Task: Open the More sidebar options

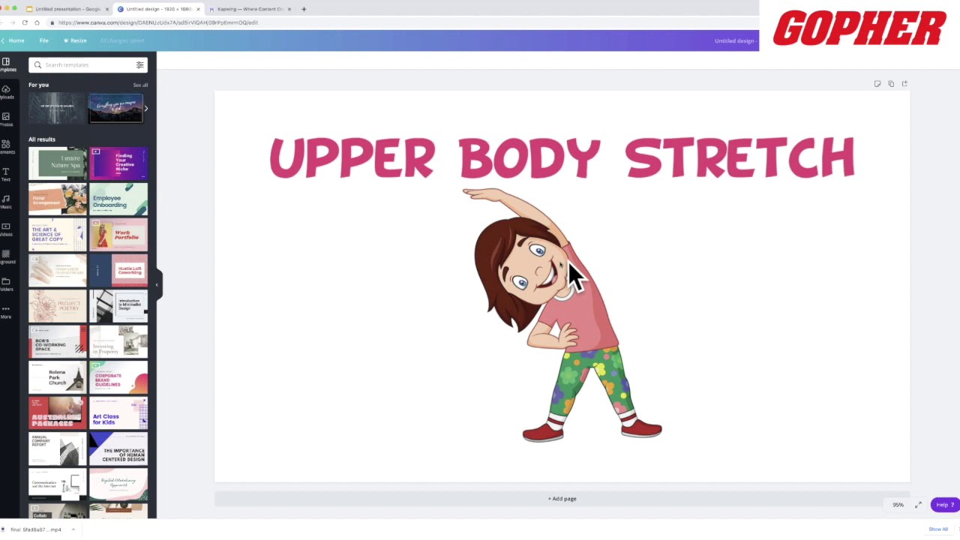Action: pos(6,312)
